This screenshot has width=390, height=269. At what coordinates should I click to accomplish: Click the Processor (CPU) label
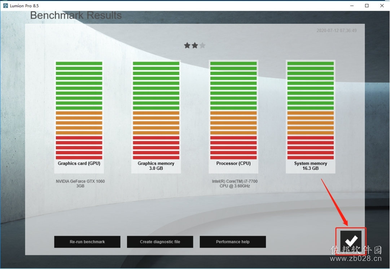pos(233,163)
